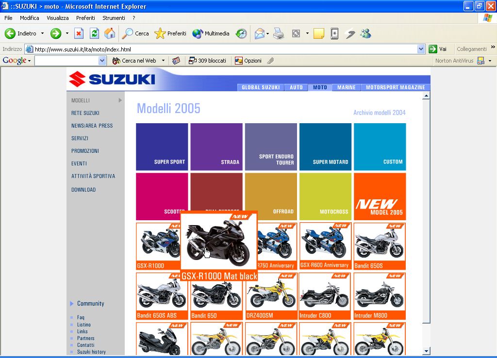This screenshot has height=358, width=497.
Task: Expand the Google search box dropdown
Action: click(x=102, y=61)
